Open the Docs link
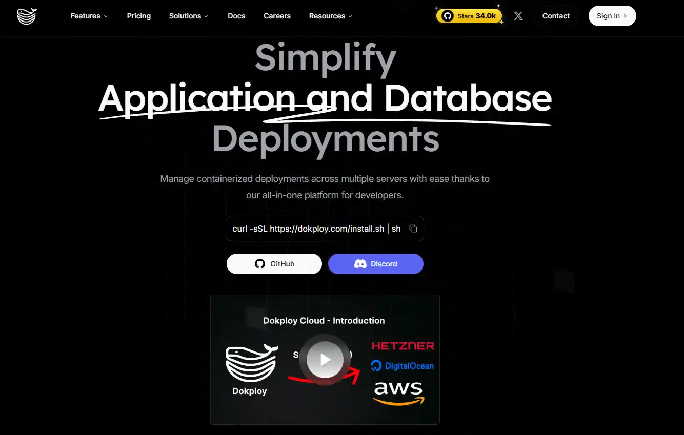The width and height of the screenshot is (684, 435). tap(236, 16)
